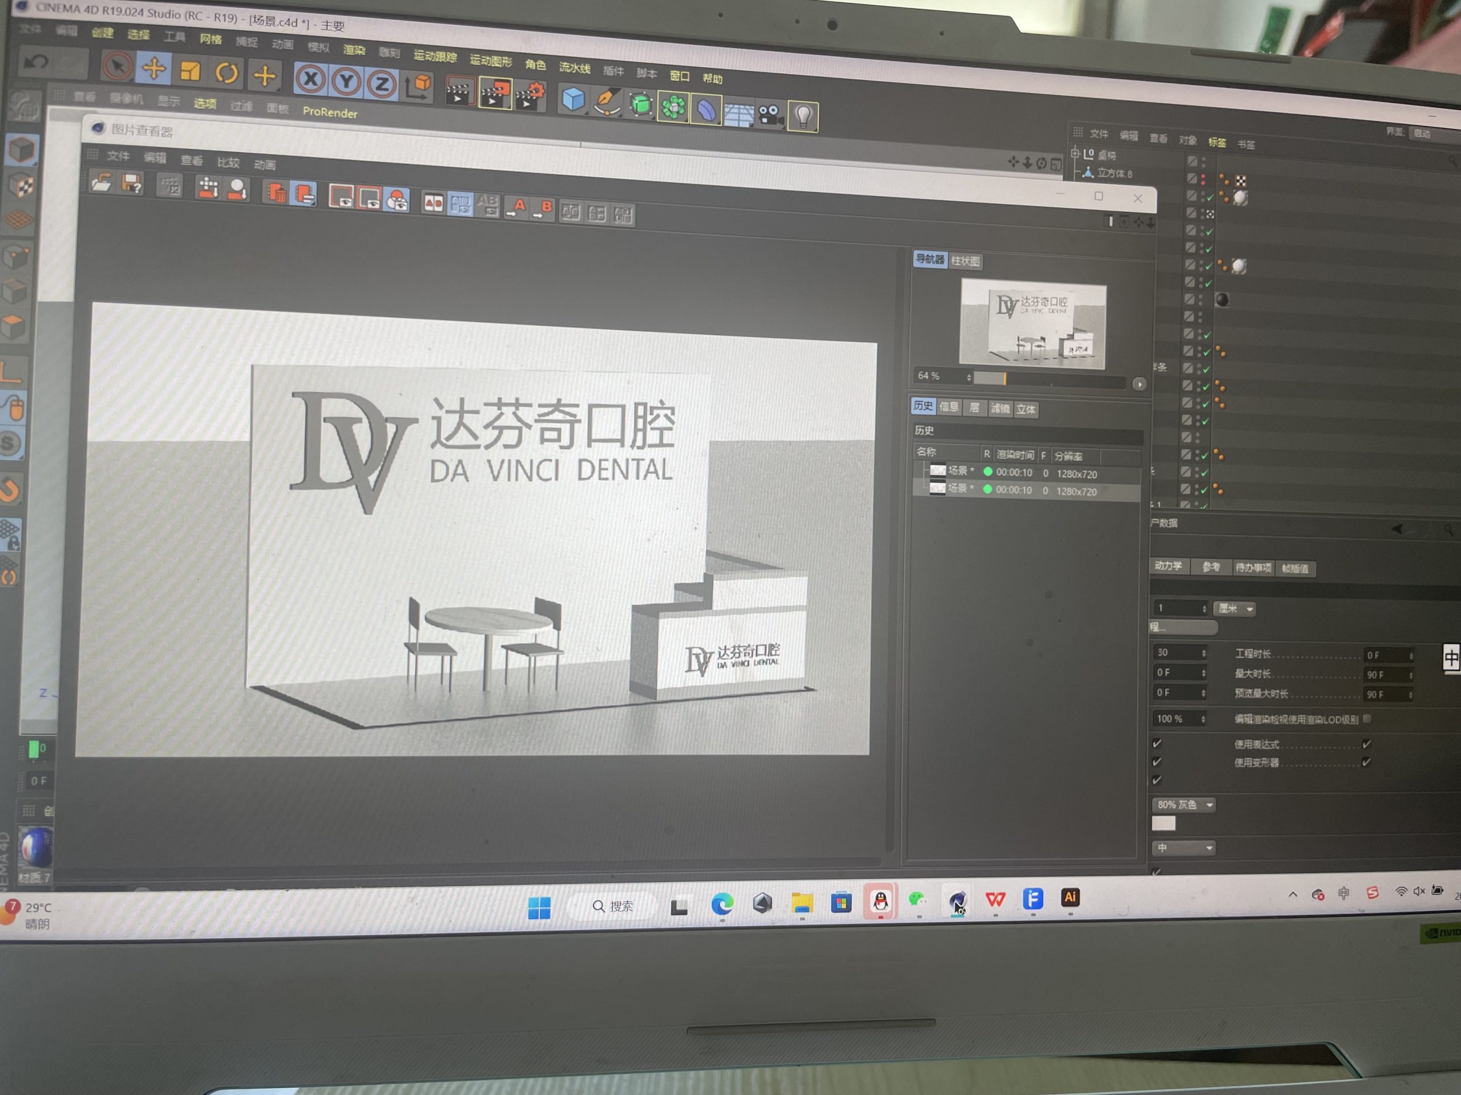Viewport: 1461px width, 1095px height.
Task: Click the save icon in Picture Viewer
Action: (131, 184)
